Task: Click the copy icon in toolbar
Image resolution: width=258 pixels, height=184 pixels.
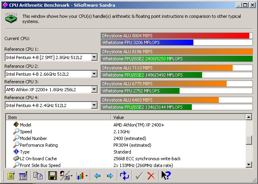Action: (38, 176)
